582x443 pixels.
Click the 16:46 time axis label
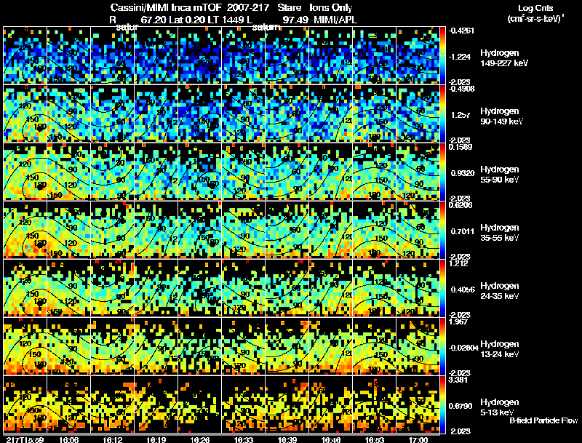coord(331,439)
